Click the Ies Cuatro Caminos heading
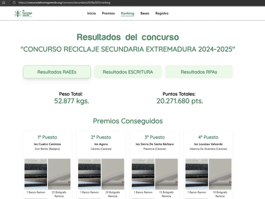The width and height of the screenshot is (265, 199). [x=47, y=144]
